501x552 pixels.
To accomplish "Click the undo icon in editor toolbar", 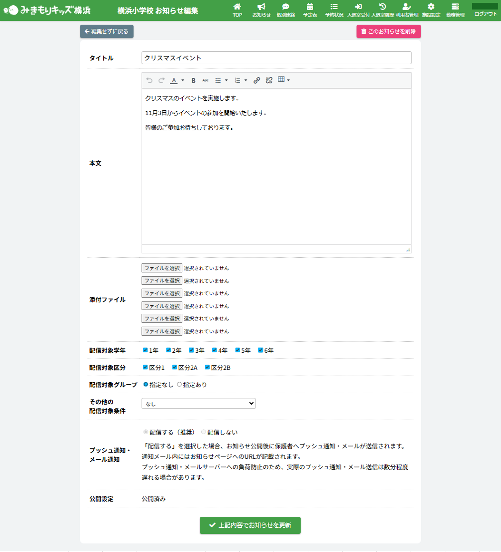I will click(149, 80).
